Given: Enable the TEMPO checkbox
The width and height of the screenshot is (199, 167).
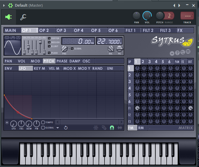Looking at the screenshot, I should 43,122.
